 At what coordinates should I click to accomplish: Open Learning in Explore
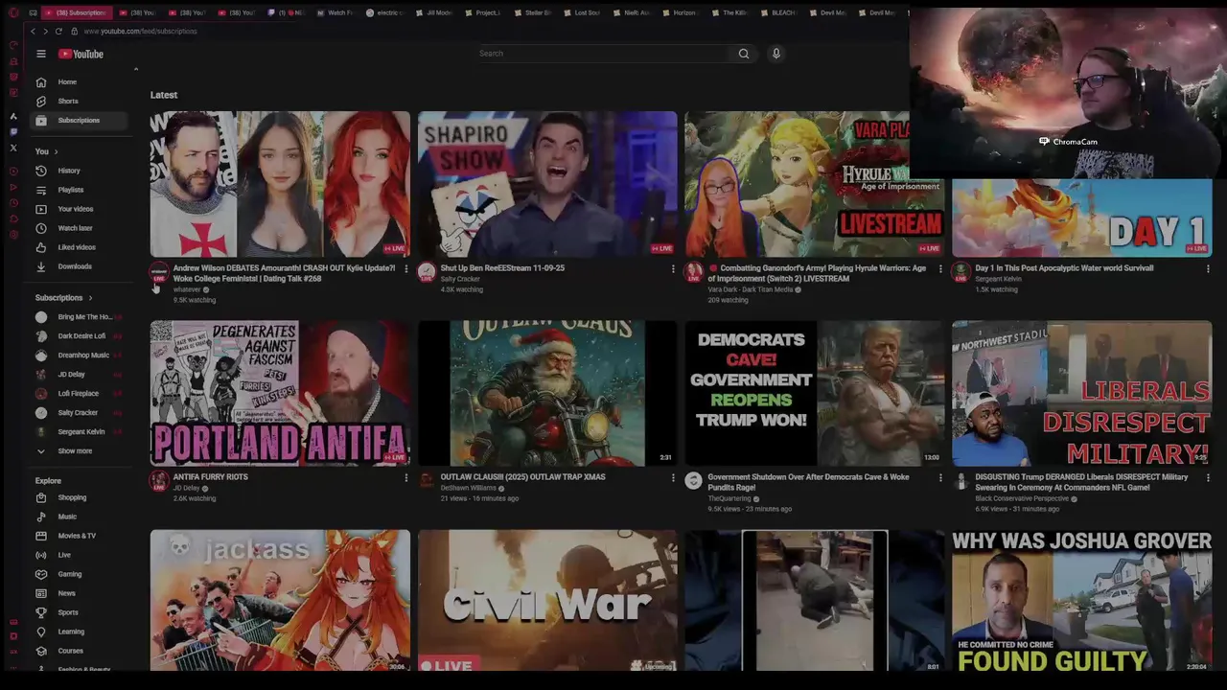click(x=81, y=632)
